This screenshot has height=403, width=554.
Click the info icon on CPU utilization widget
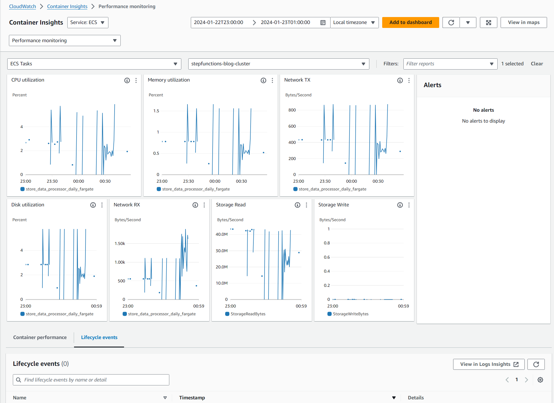pyautogui.click(x=127, y=80)
